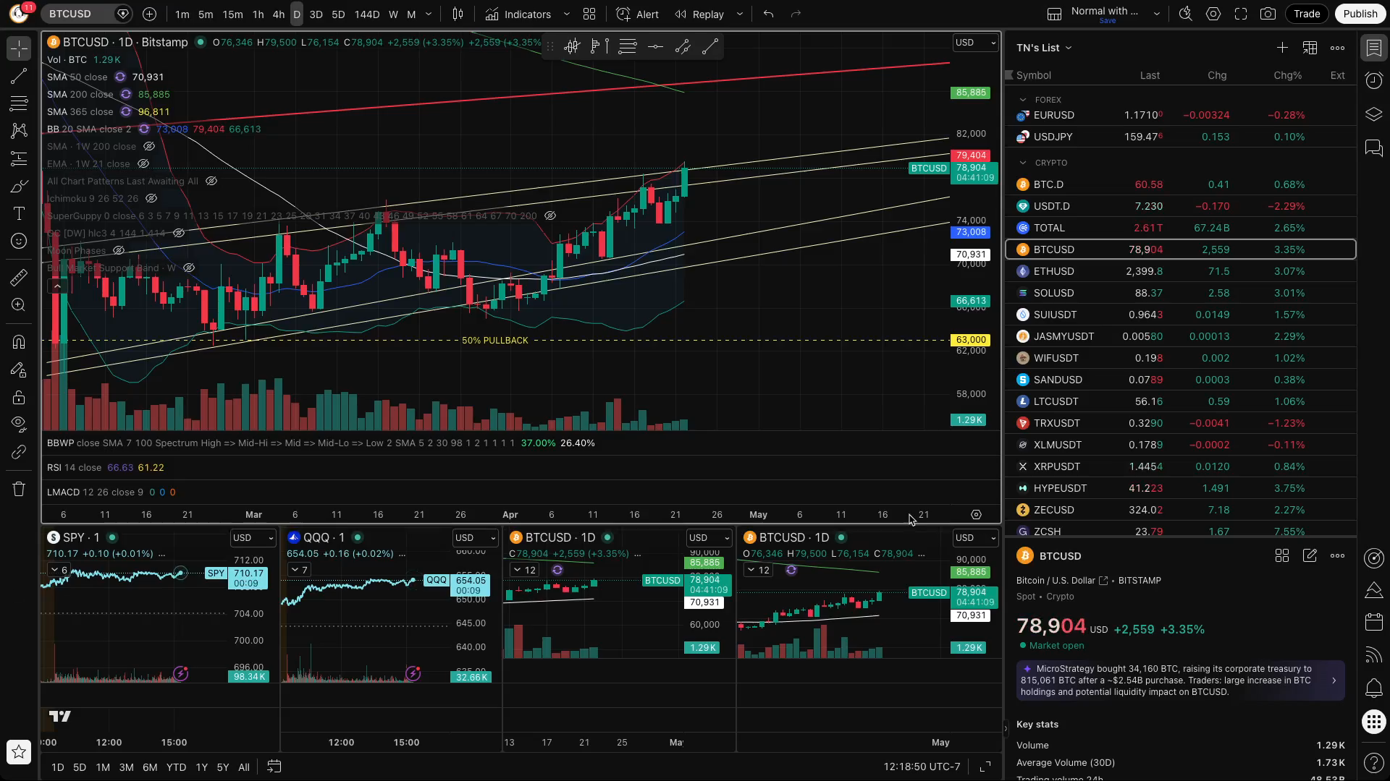Open the advanced view table icon in watchlist

pyautogui.click(x=1310, y=48)
